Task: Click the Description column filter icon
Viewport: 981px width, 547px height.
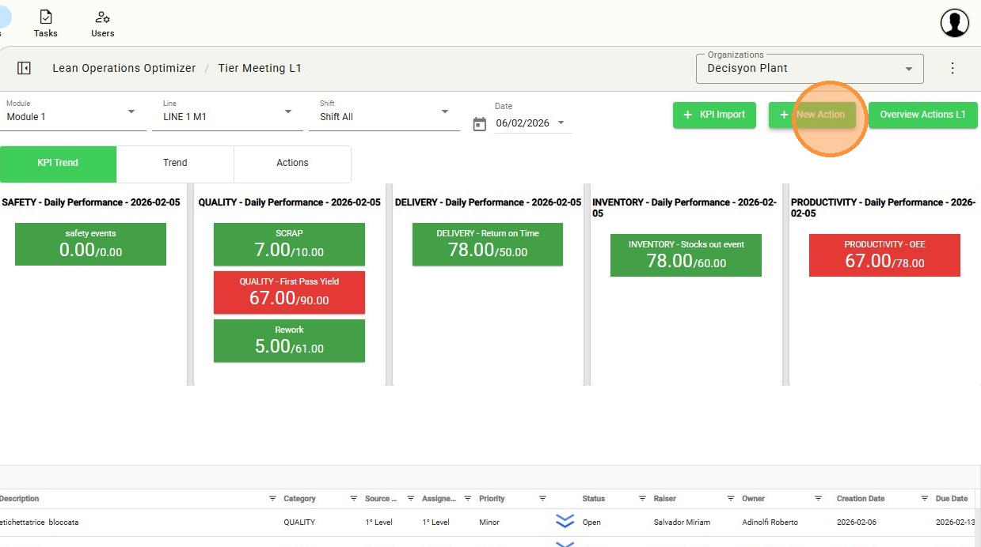Action: tap(272, 499)
